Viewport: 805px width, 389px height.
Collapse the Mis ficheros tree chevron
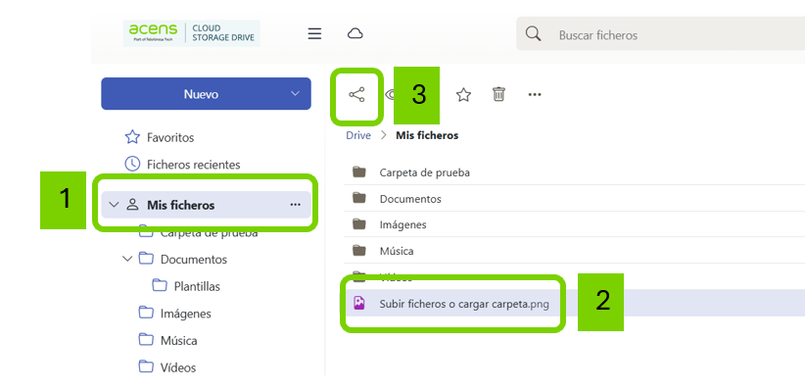(x=114, y=205)
